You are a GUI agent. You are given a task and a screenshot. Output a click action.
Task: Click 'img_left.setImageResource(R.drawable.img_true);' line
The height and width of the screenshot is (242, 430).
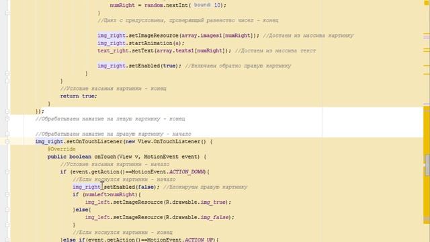tap(159, 202)
